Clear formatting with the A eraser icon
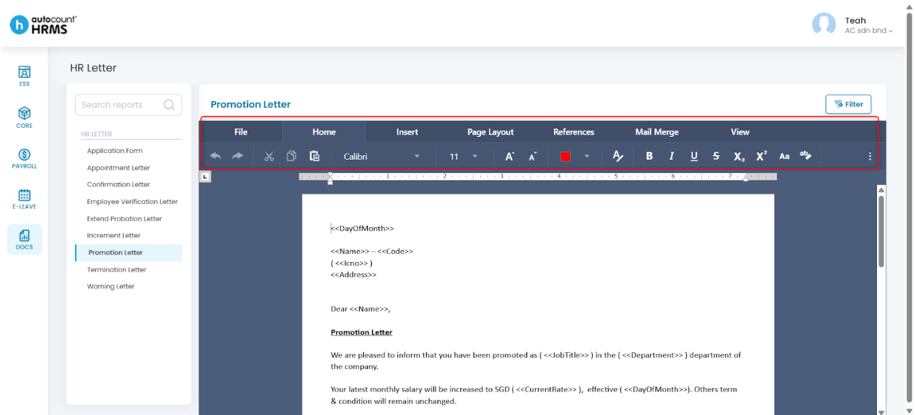915x415 pixels. tap(618, 156)
